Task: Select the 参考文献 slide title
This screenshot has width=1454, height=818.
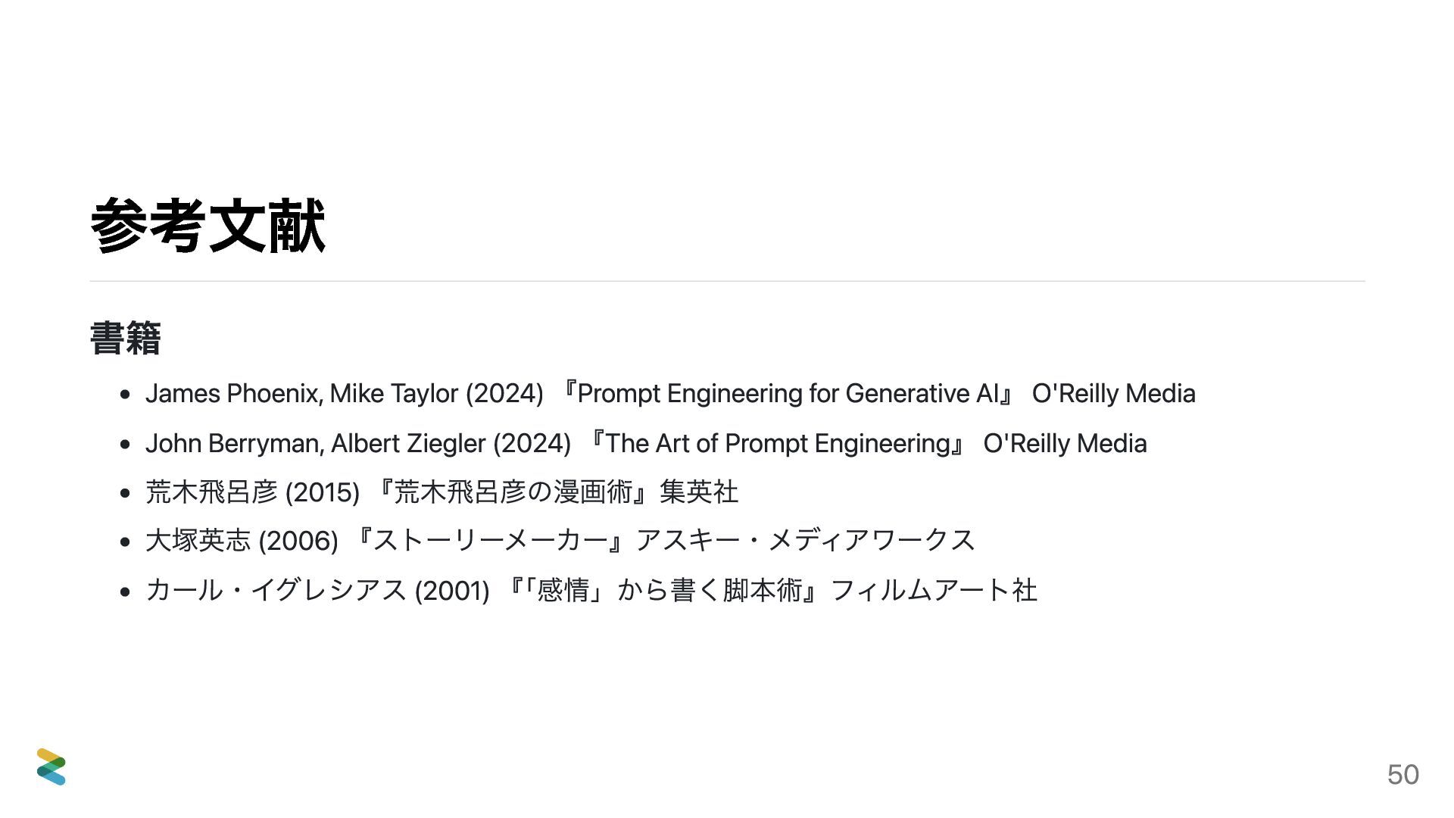Action: (x=208, y=226)
